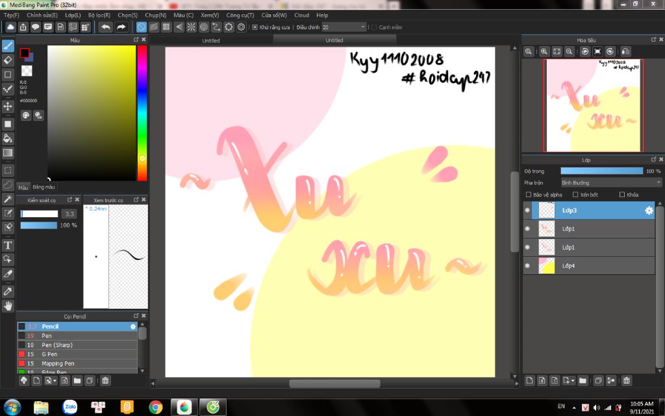Hide the Lớp3 layer visibility

point(527,210)
